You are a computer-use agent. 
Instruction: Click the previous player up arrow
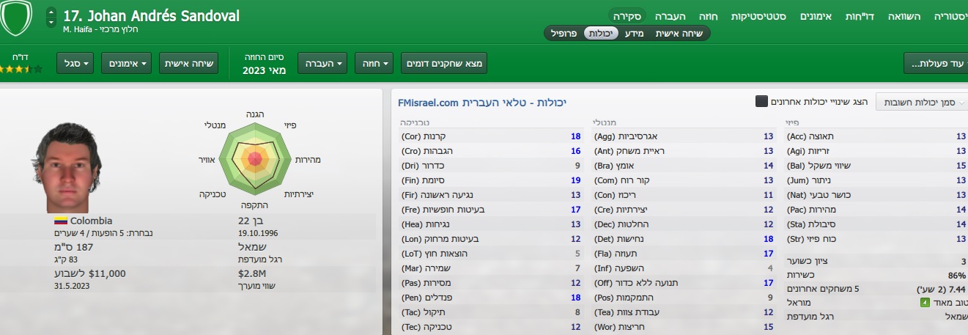[51, 12]
